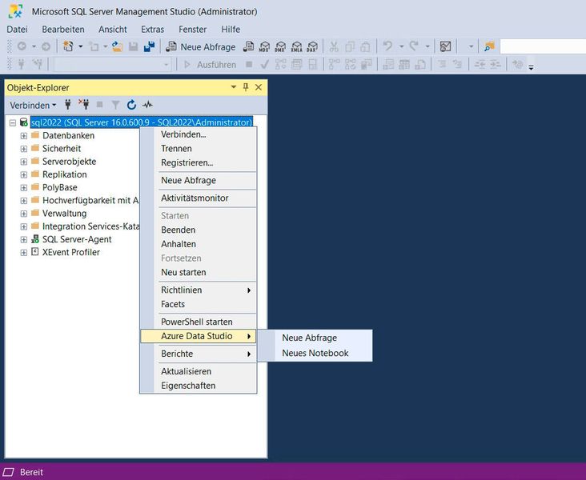Image resolution: width=586 pixels, height=480 pixels.
Task: Click the connect plug icon in Objekt-Explorer
Action: [x=68, y=105]
